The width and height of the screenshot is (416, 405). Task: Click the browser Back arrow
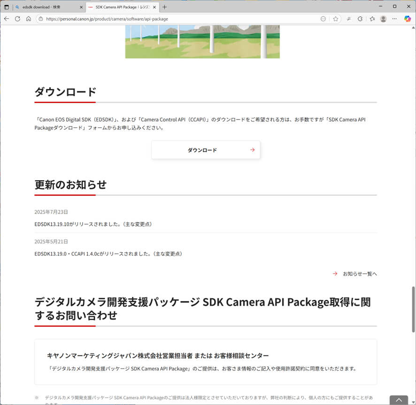(7, 19)
